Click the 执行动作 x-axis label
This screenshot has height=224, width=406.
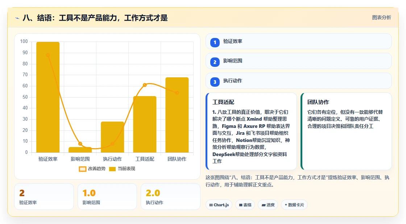point(112,159)
